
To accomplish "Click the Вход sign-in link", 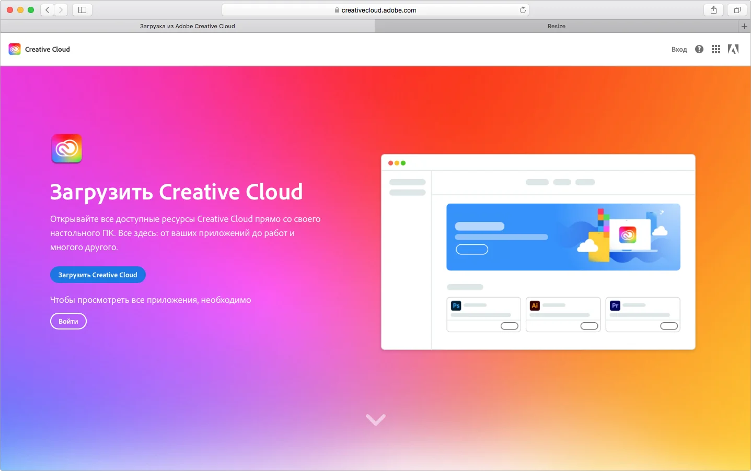I will coord(679,50).
